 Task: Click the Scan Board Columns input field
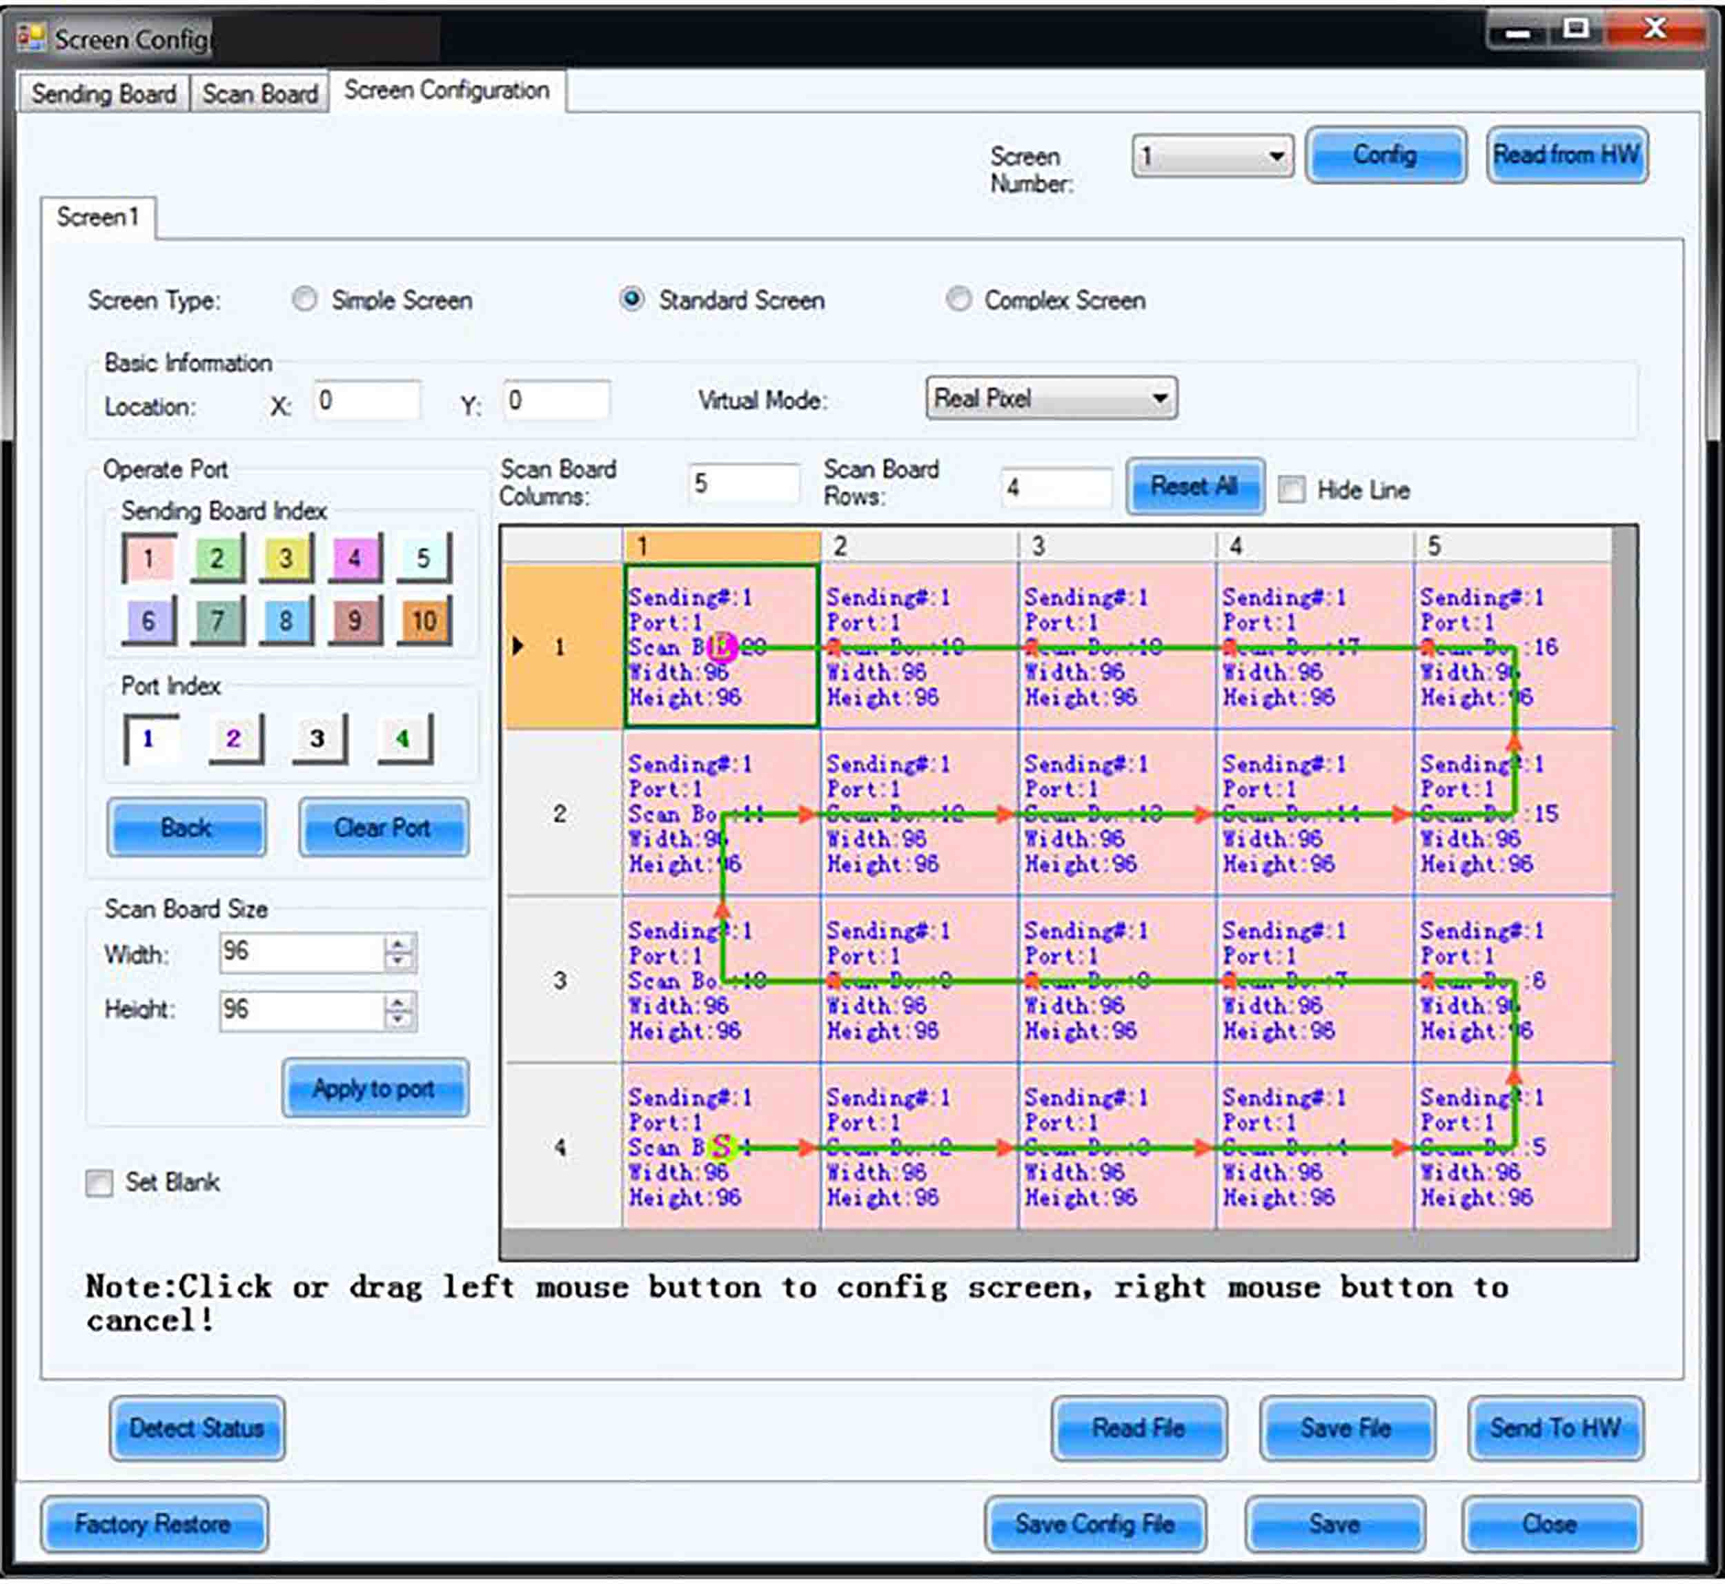(x=744, y=485)
